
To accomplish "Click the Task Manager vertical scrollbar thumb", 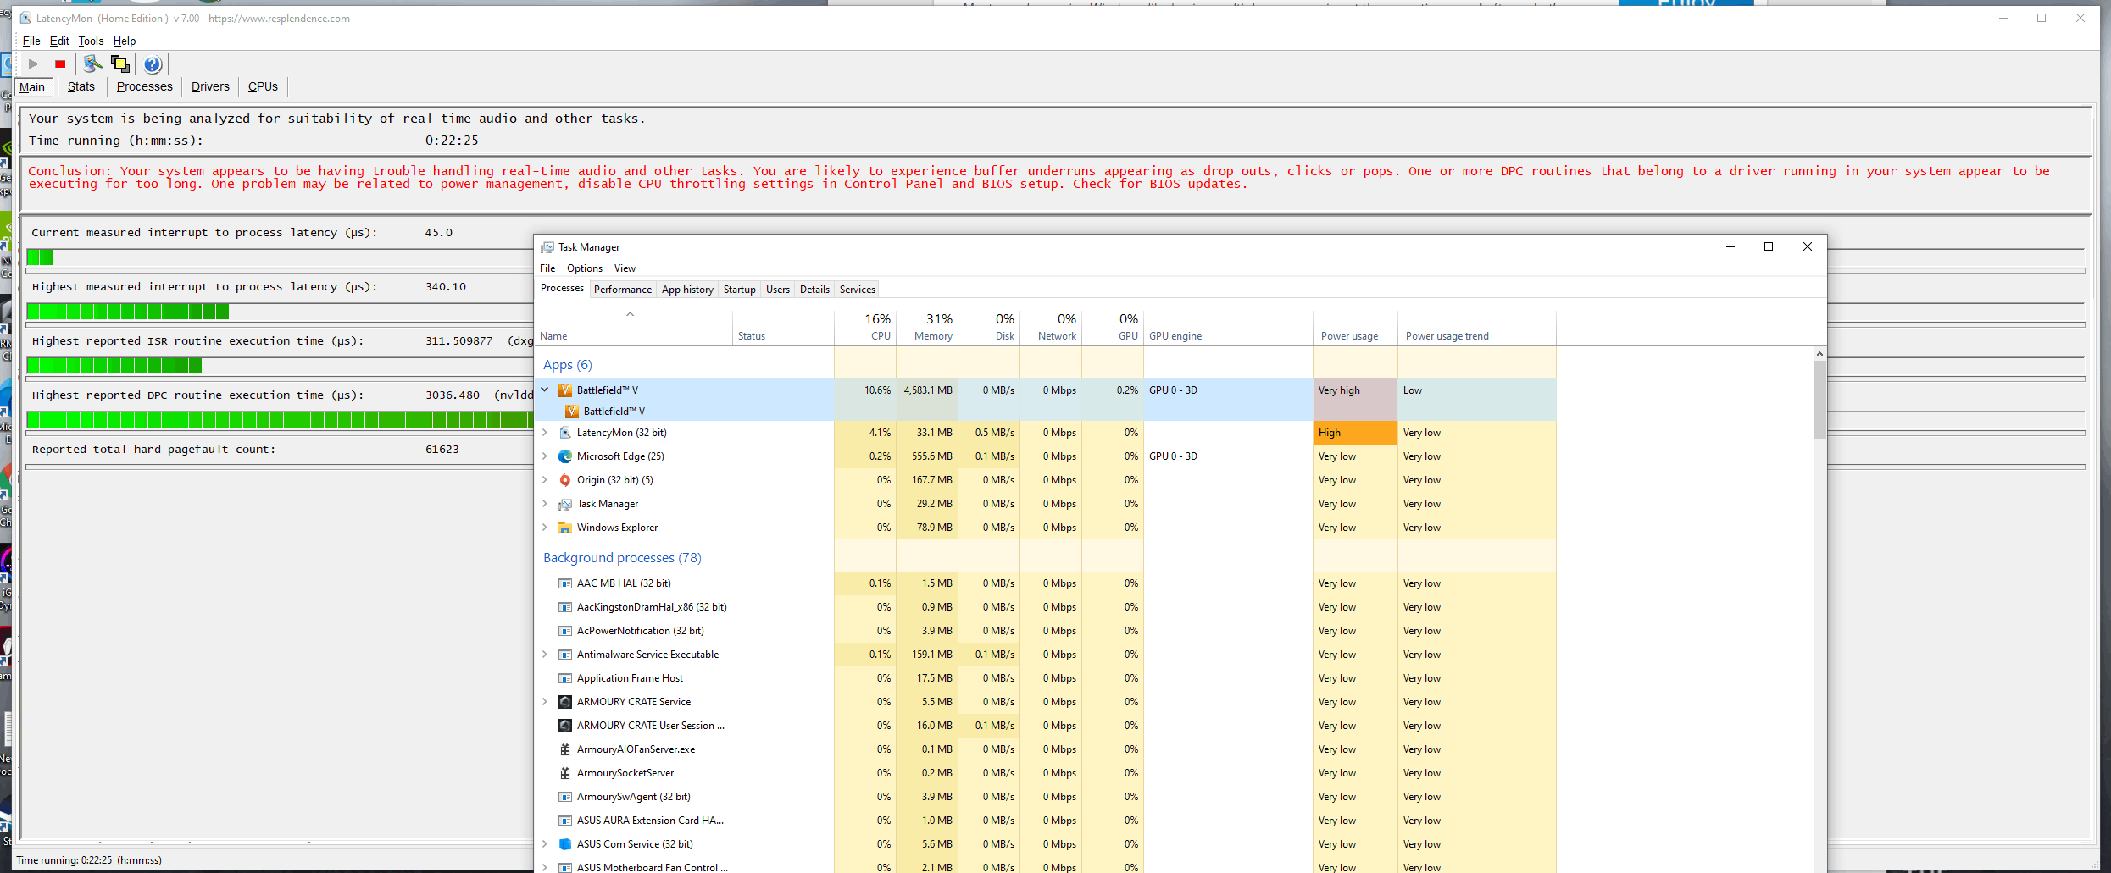I will pos(1819,398).
